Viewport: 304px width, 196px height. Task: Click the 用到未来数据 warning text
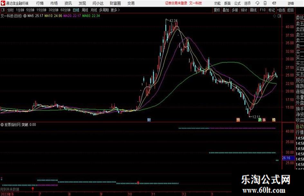click(10, 189)
